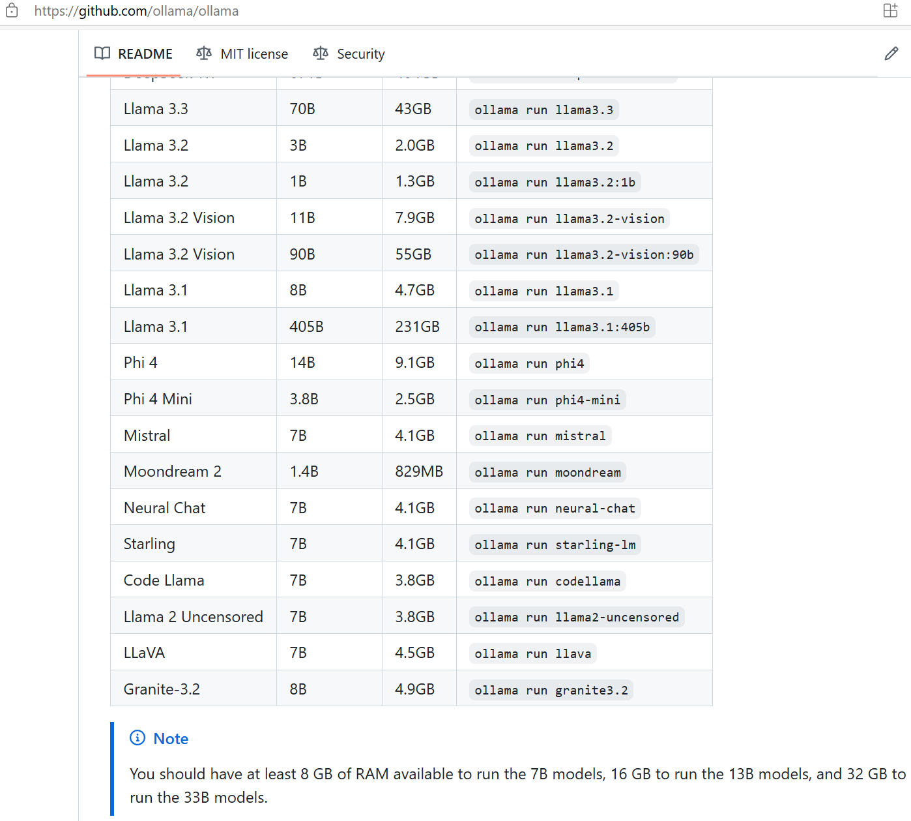Click the 'ollama run phi4' command
This screenshot has width=911, height=821.
pyautogui.click(x=529, y=363)
